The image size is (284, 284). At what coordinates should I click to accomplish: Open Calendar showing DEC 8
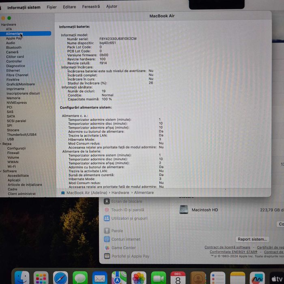[x=178, y=278]
